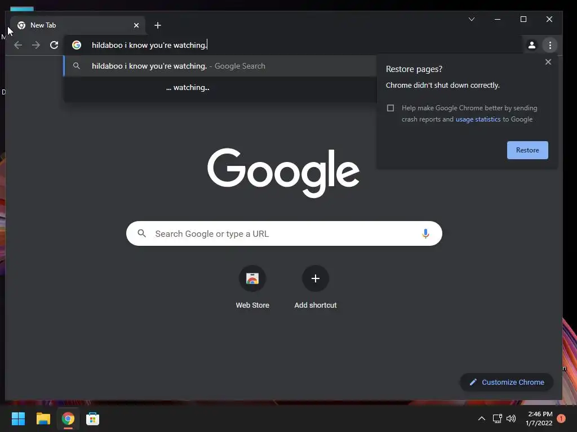Start voice search with microphone icon
The height and width of the screenshot is (432, 577).
click(425, 233)
